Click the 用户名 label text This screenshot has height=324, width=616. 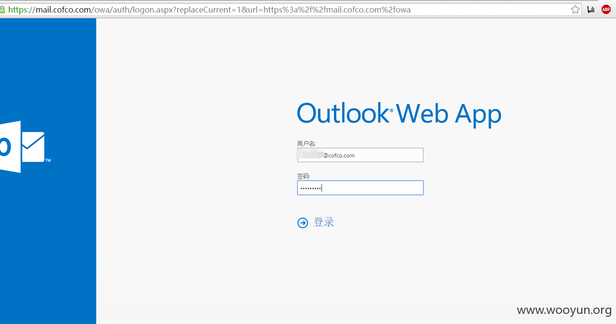point(307,143)
